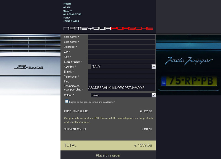Open the Country dropdown showing ITALY
This screenshot has height=159, width=221.
coord(123,67)
